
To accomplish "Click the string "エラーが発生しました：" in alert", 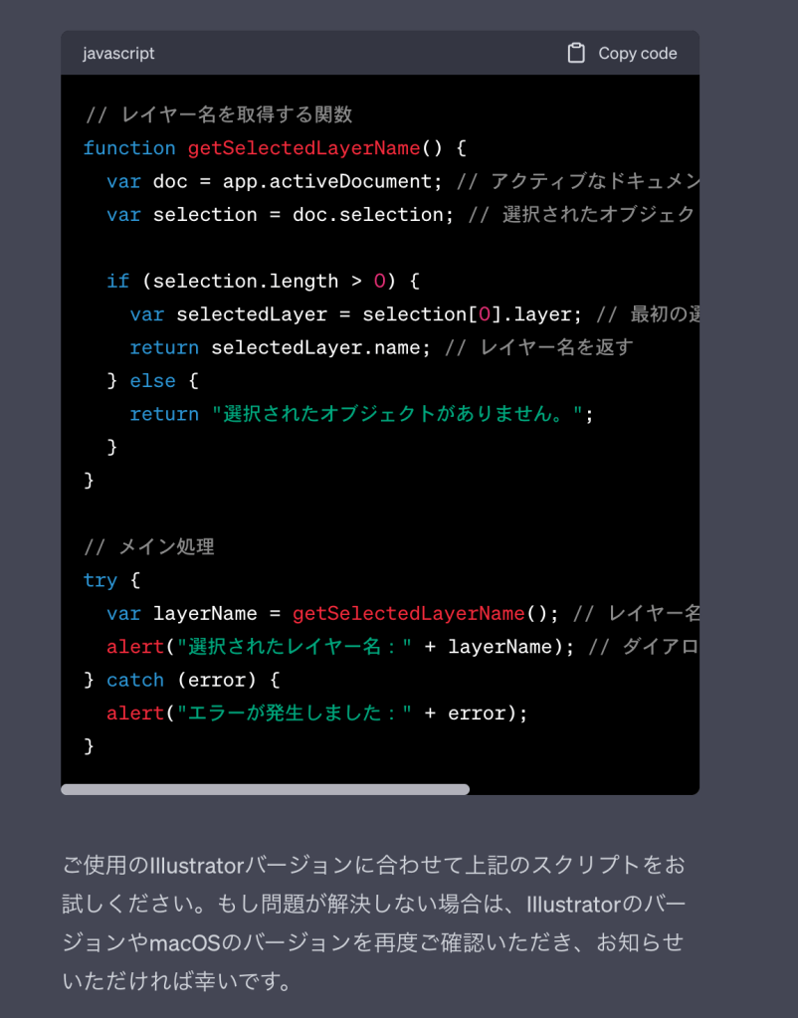I will coord(294,713).
